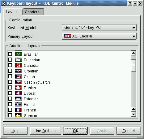The width and height of the screenshot is (144, 139).
Task: Click the Keyboard Model label
Action: (22, 28)
